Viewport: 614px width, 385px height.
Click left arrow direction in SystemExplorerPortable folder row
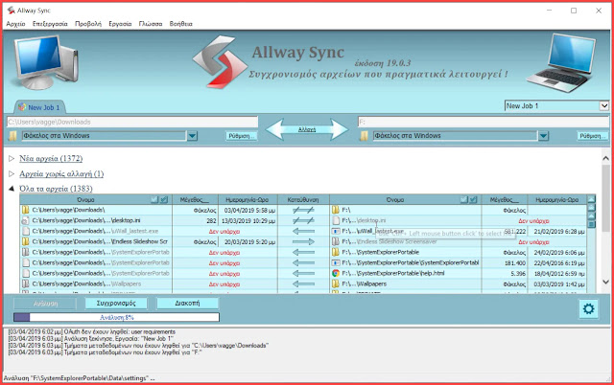click(303, 252)
